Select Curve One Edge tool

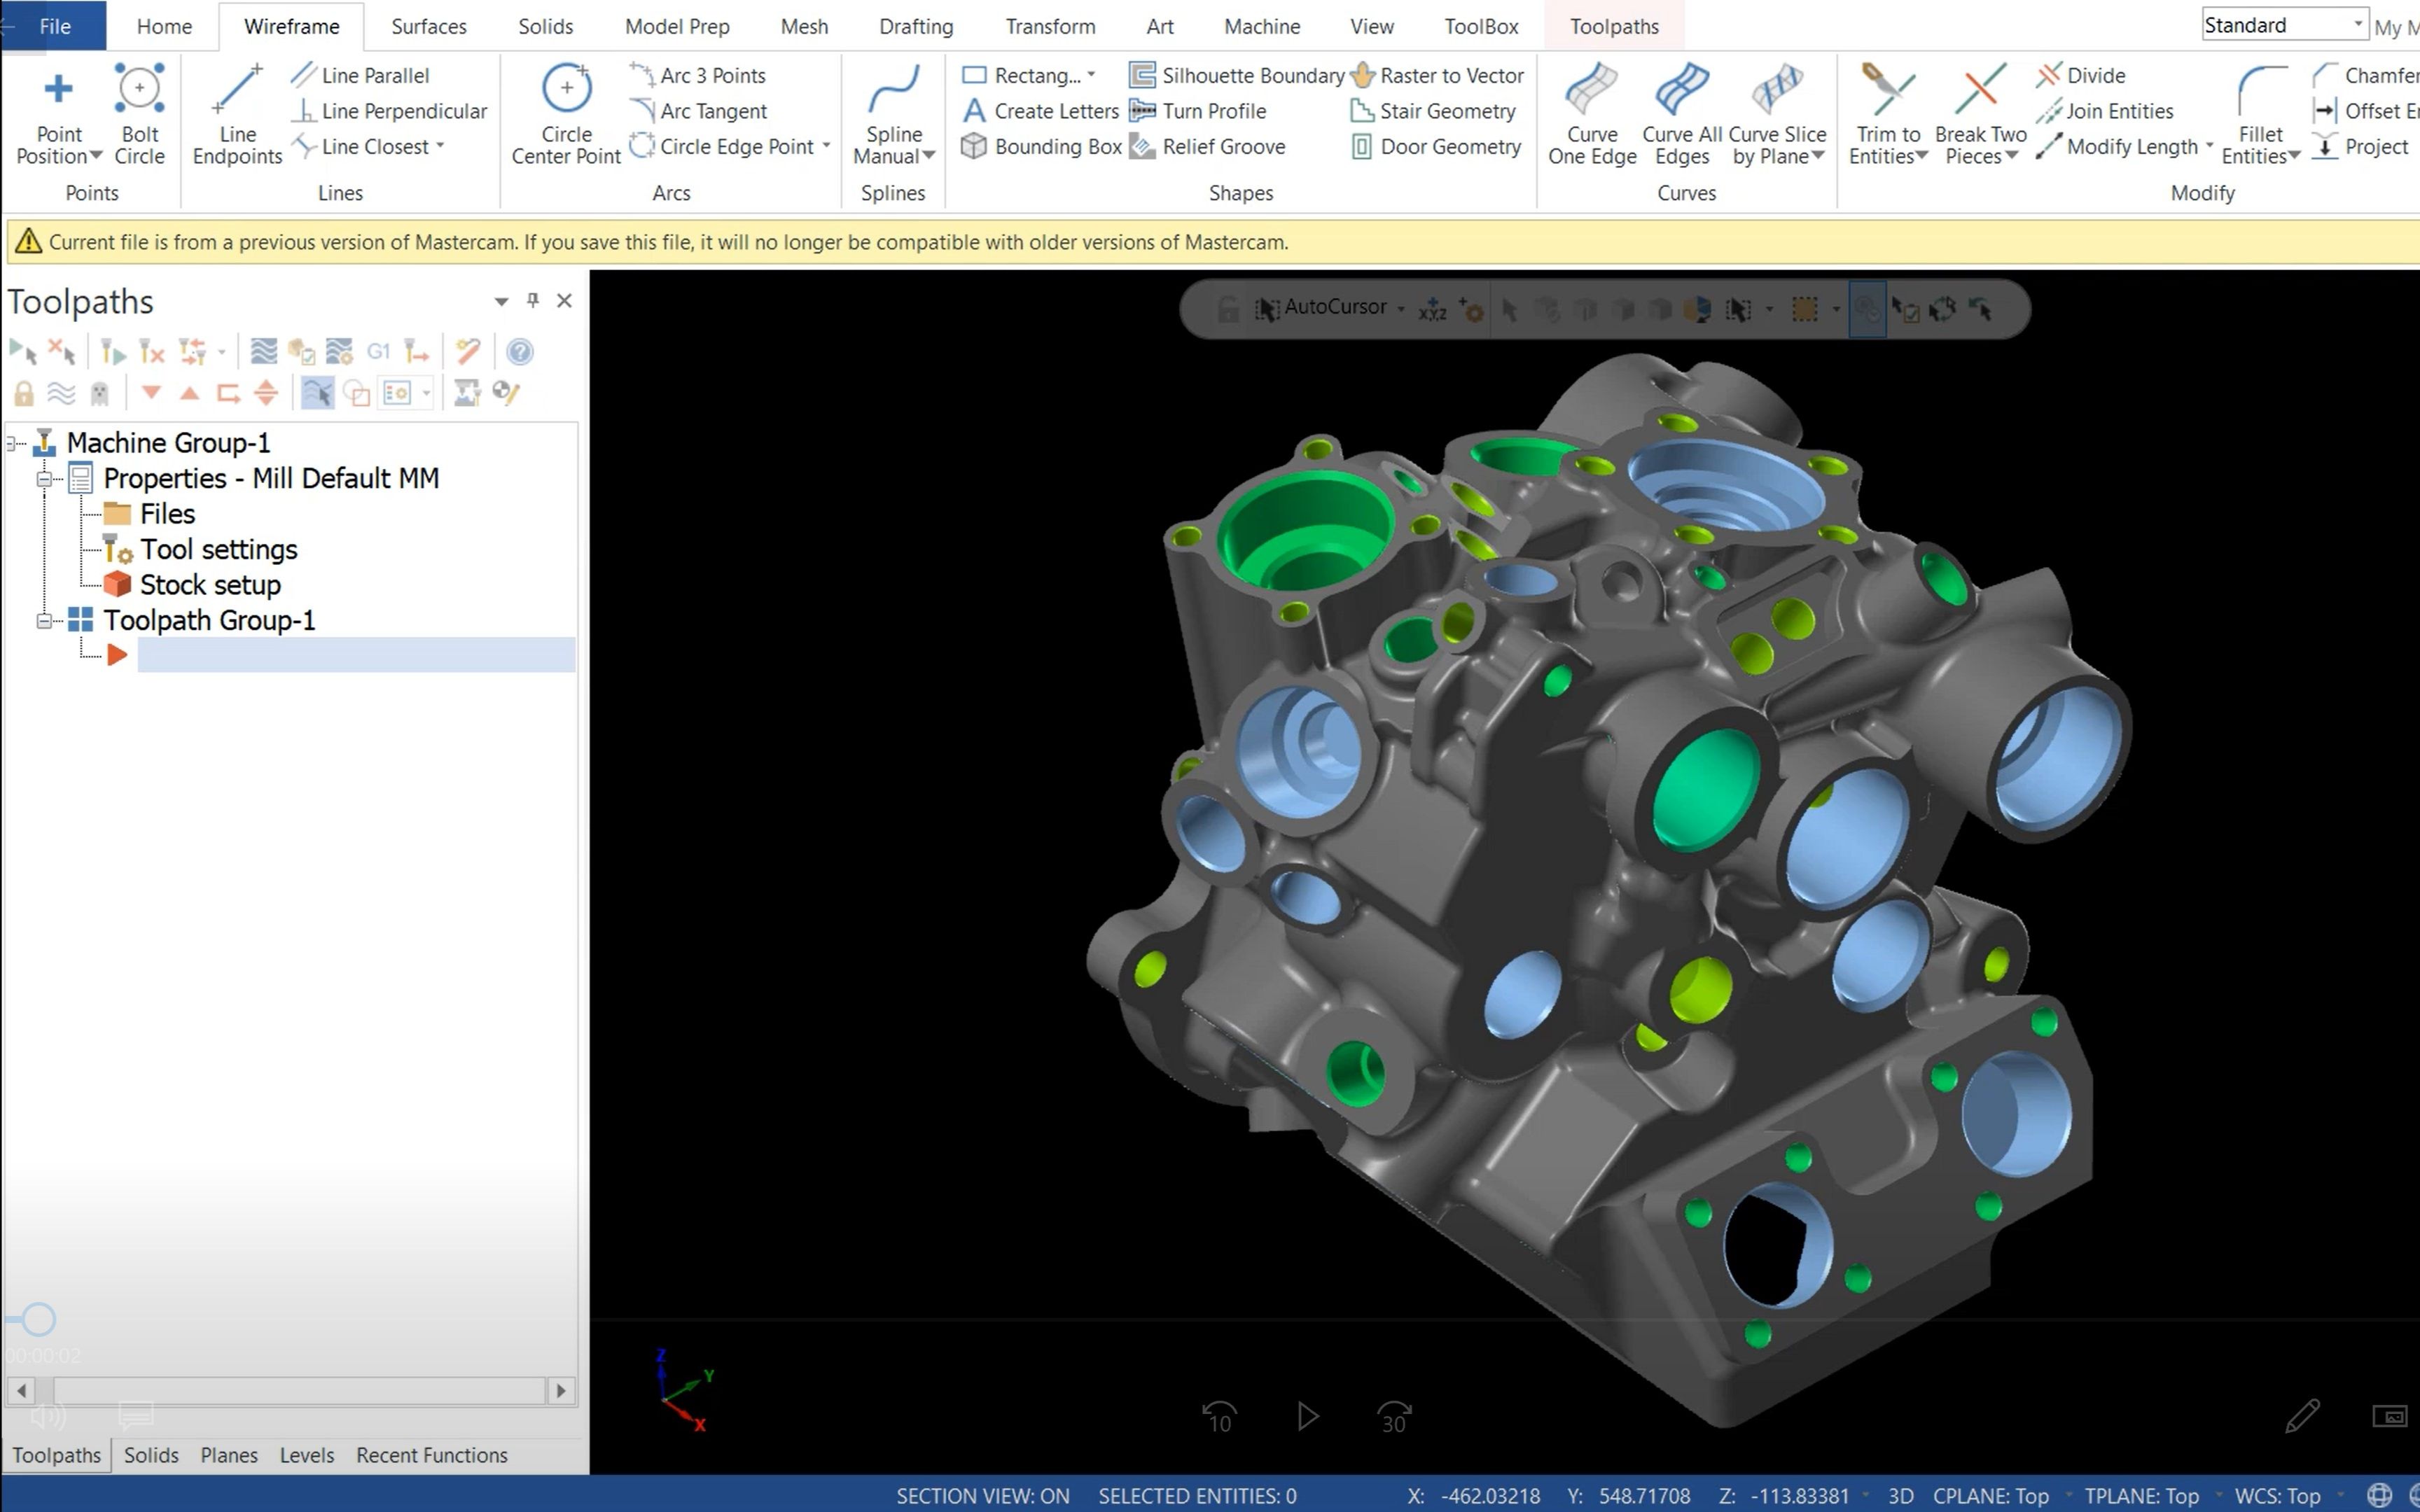click(x=1591, y=91)
